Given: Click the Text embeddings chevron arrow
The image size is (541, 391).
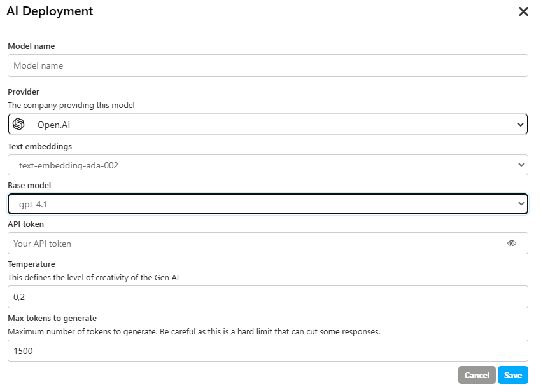Looking at the screenshot, I should (x=521, y=165).
